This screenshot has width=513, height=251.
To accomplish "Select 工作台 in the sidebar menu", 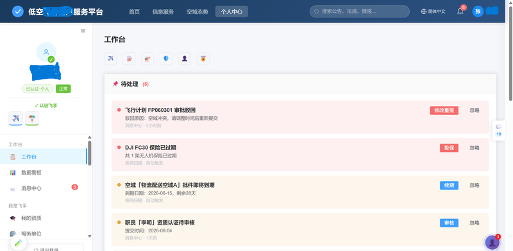I will (44, 157).
